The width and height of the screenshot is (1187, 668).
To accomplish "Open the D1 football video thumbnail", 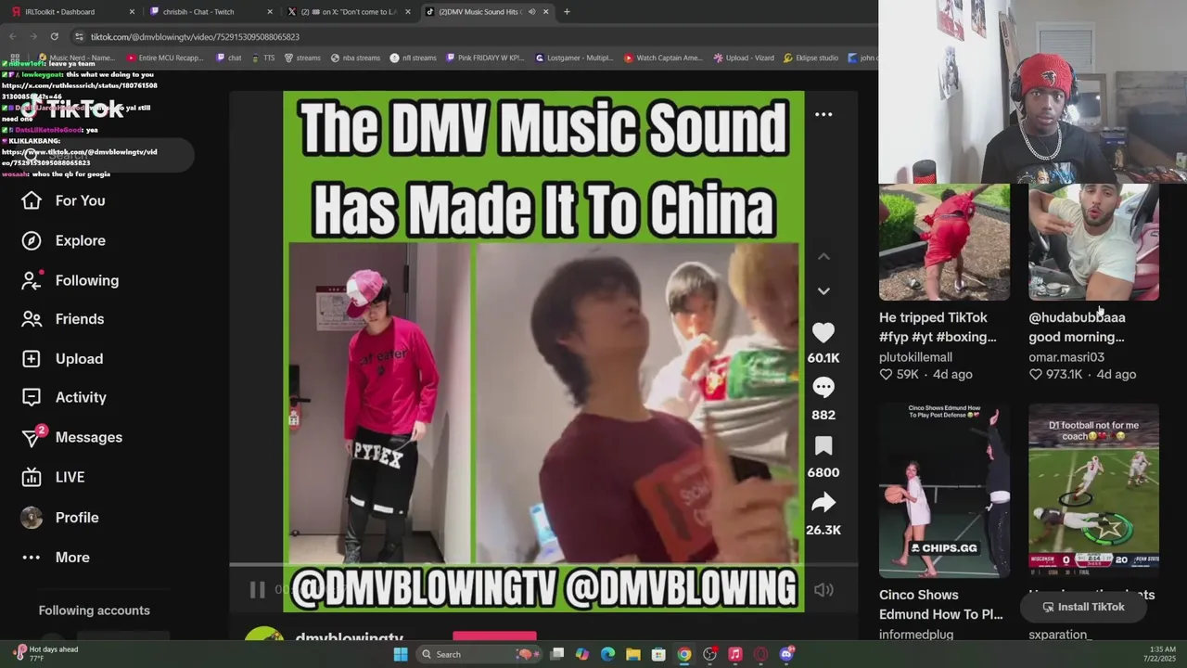I will coord(1093,491).
